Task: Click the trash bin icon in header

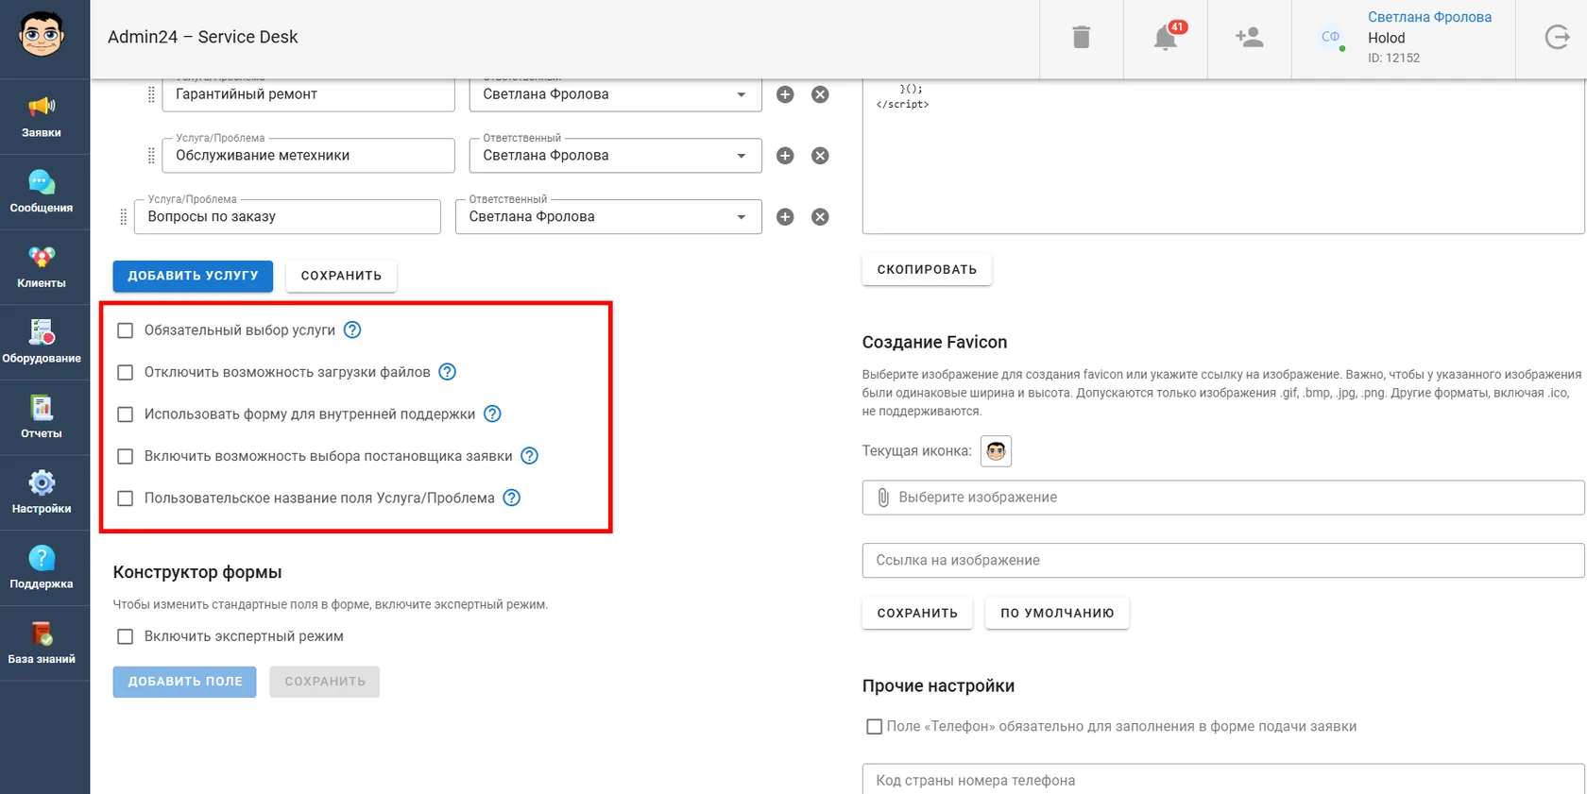Action: pyautogui.click(x=1082, y=38)
